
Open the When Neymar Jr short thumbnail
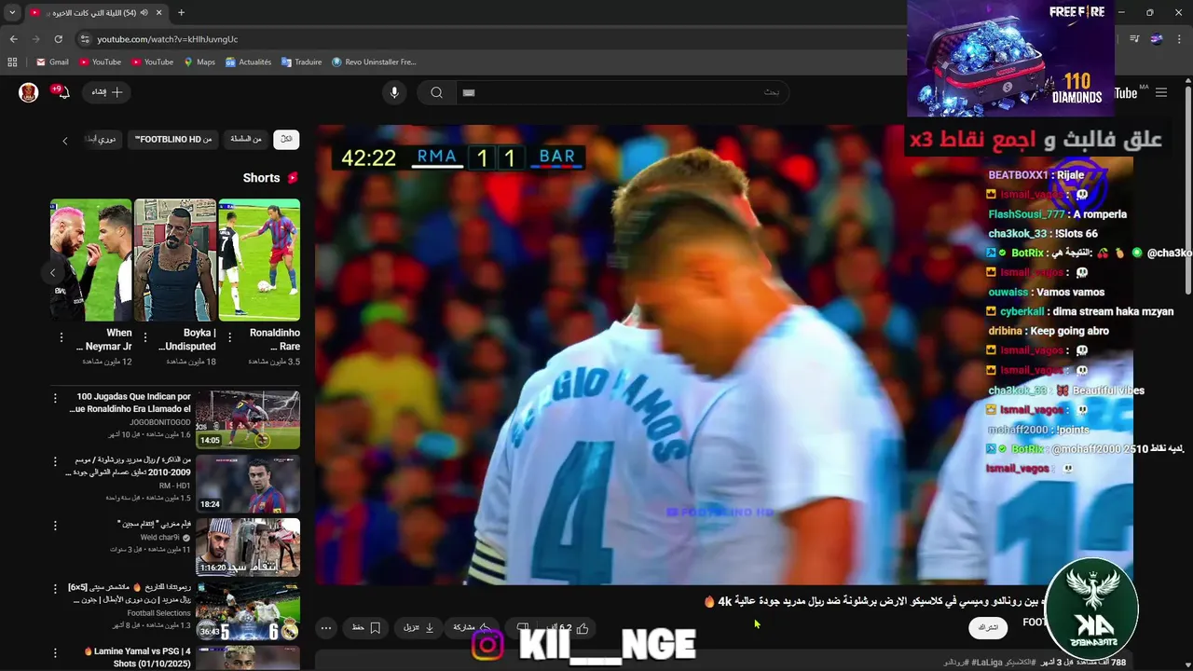point(91,259)
